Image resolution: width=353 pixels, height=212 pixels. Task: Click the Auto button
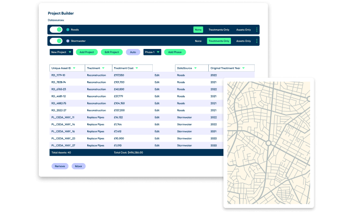point(133,52)
